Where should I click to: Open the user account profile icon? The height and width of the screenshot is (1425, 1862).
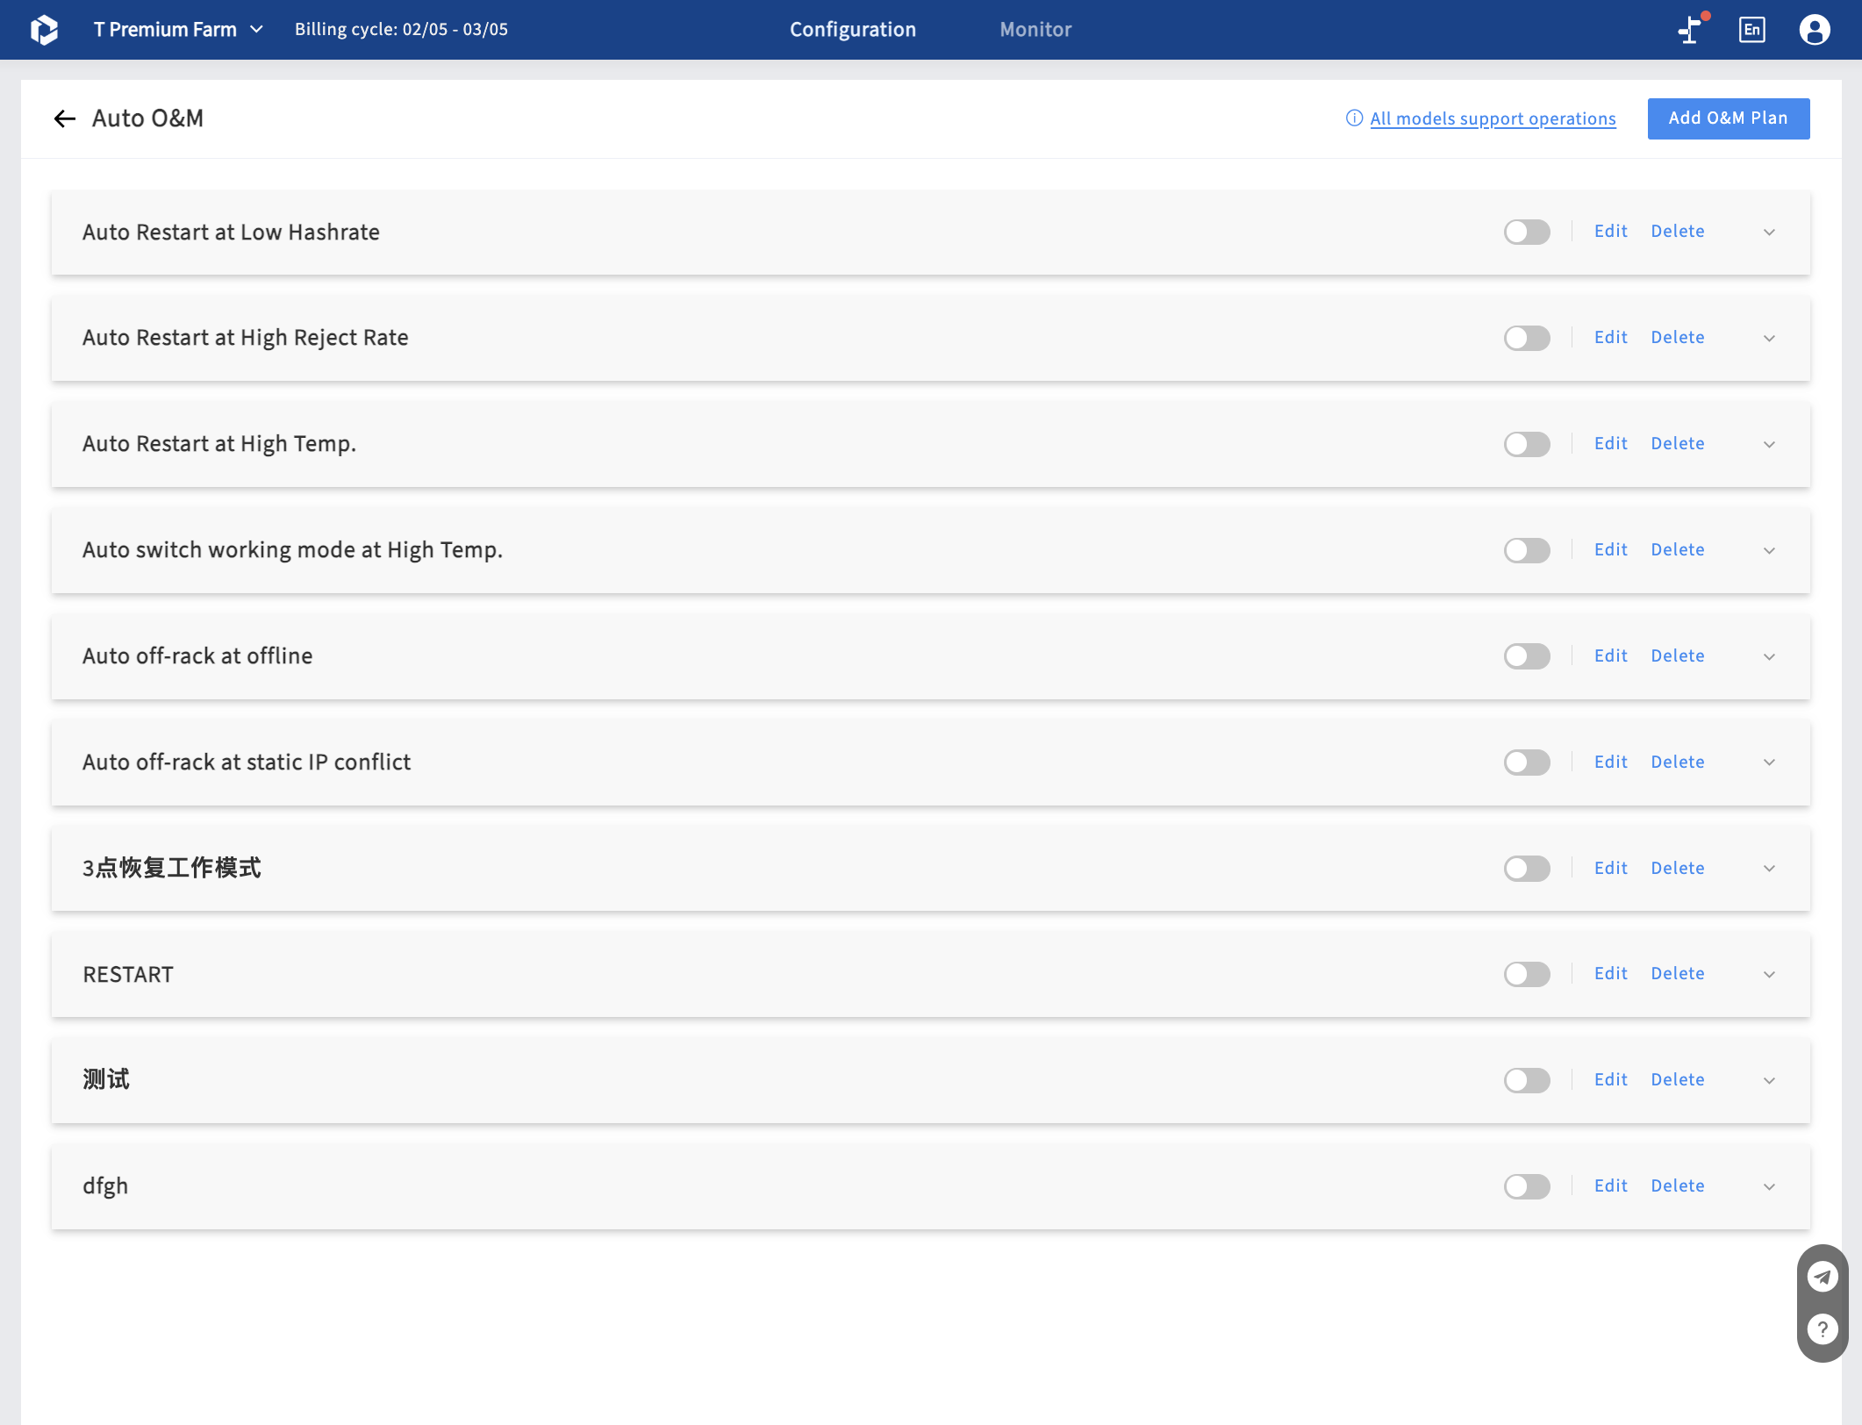click(1814, 30)
